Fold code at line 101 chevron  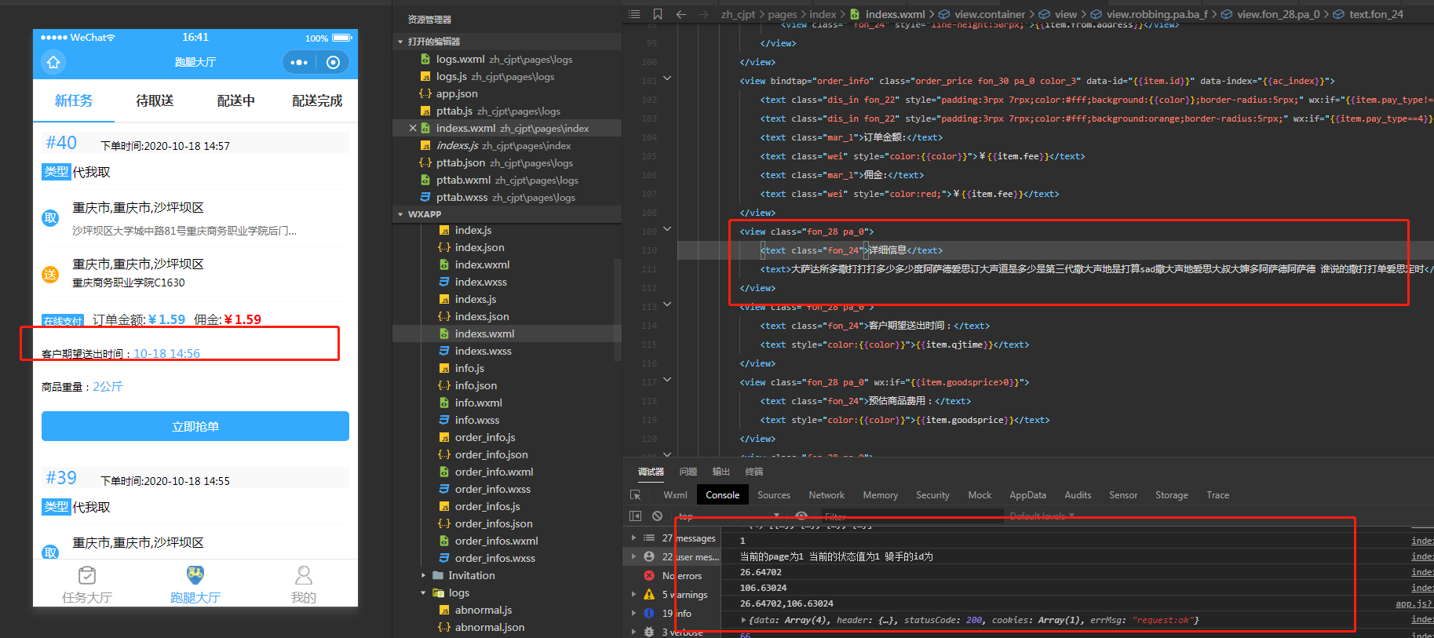coord(667,78)
